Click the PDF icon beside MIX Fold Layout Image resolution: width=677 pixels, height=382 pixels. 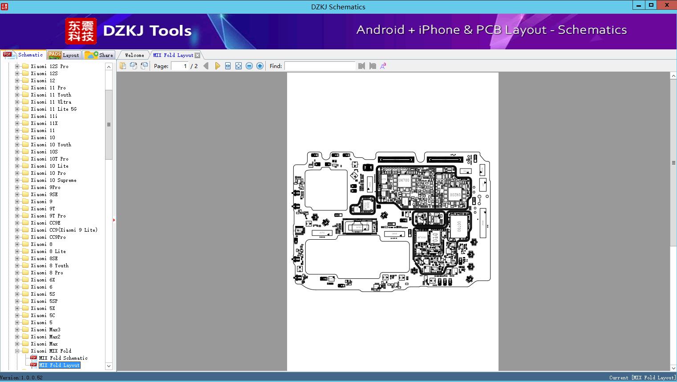click(33, 365)
